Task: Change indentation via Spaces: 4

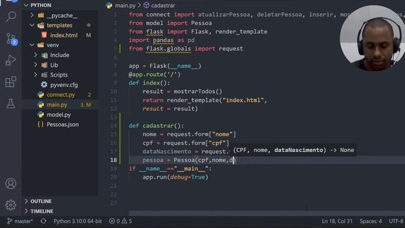Action: click(371, 221)
